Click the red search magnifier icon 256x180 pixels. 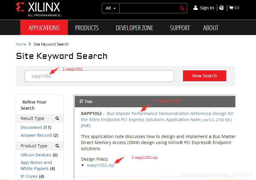(x=182, y=8)
